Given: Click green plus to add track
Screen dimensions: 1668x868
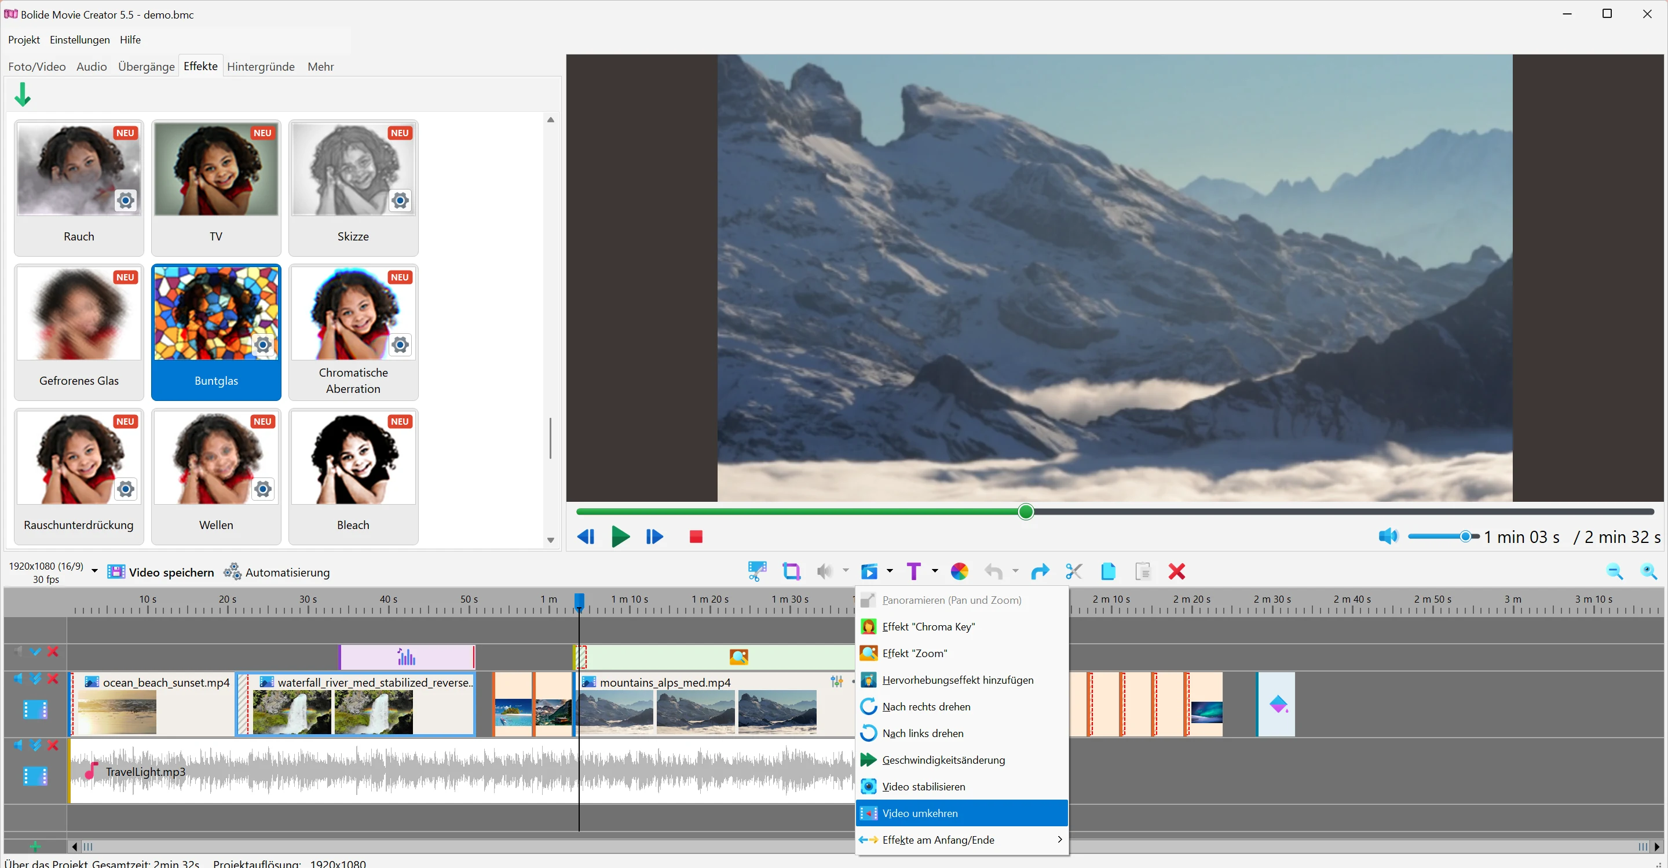Looking at the screenshot, I should pos(35,847).
